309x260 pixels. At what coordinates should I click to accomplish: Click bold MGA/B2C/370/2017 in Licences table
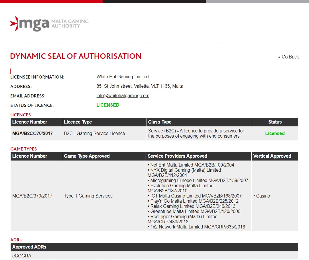click(x=32, y=134)
